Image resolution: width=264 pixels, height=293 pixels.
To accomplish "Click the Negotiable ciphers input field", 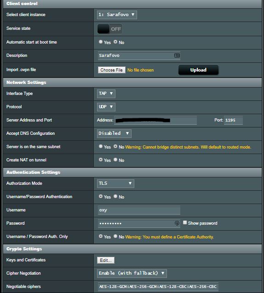I will [x=158, y=287].
